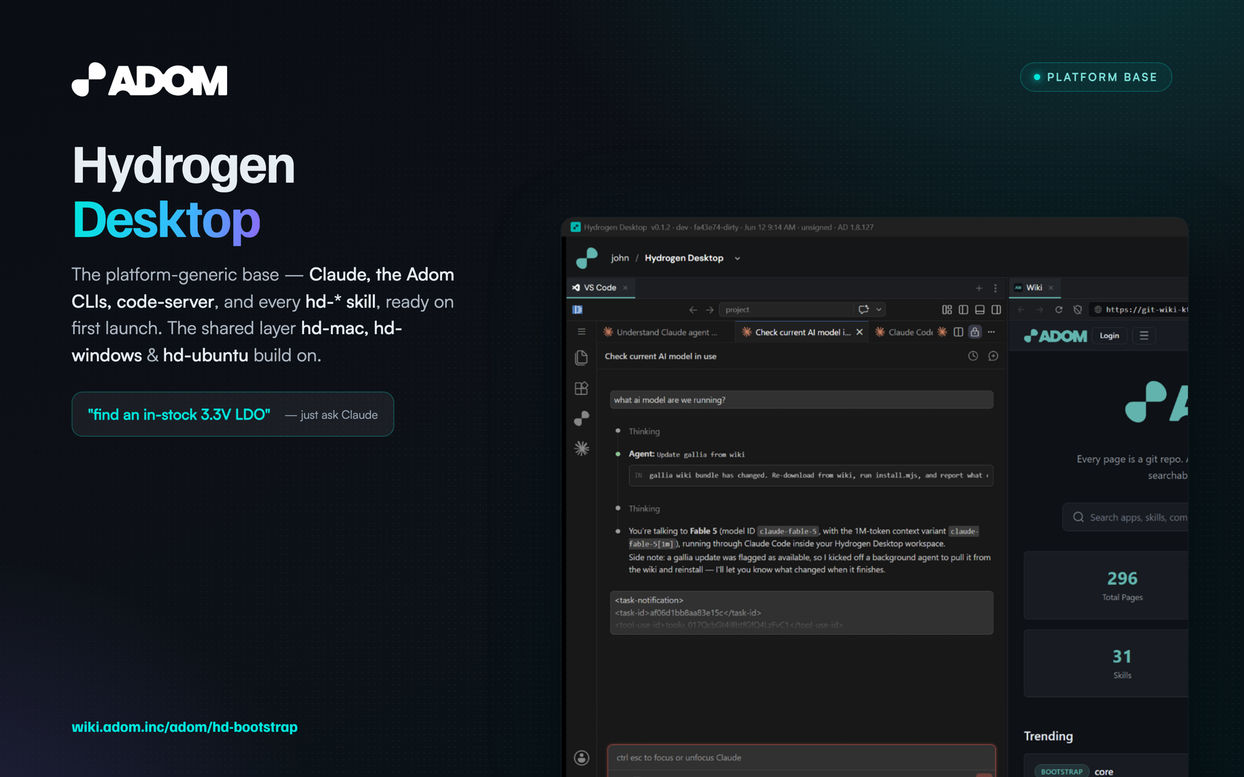The height and width of the screenshot is (777, 1244).
Task: Click the task-notification message block
Action: click(x=801, y=612)
